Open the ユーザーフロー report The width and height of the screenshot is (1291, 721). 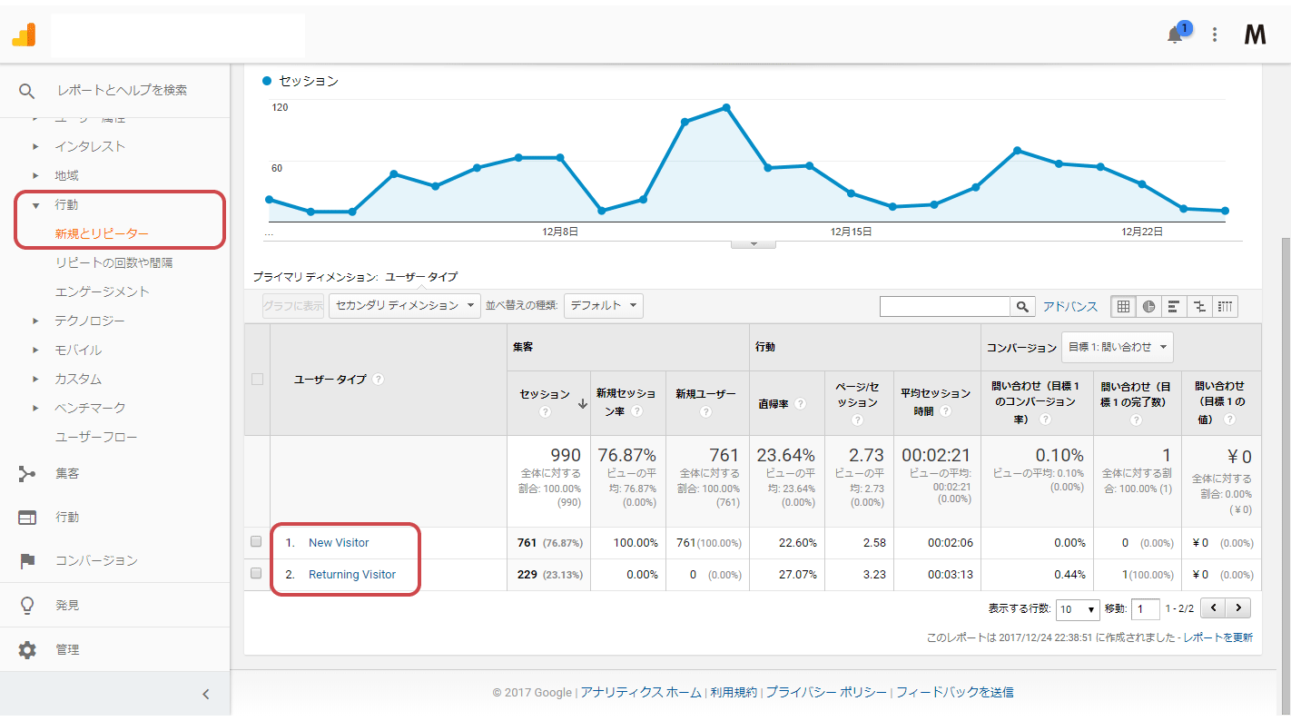tap(96, 437)
